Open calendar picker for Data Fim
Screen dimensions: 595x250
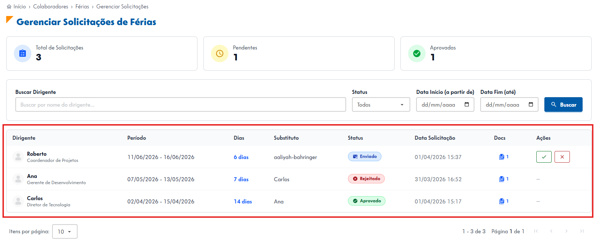[x=531, y=104]
